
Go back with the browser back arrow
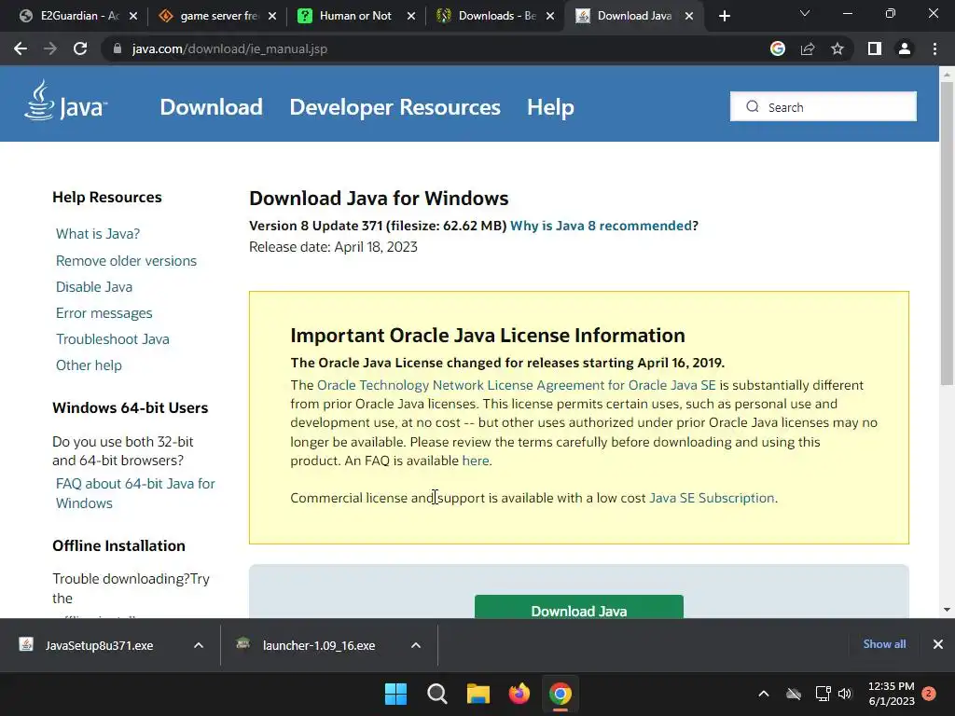pos(21,48)
